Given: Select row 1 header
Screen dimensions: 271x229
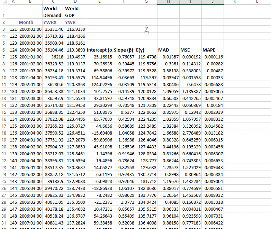Looking at the screenshot, I should [x=4, y=12].
